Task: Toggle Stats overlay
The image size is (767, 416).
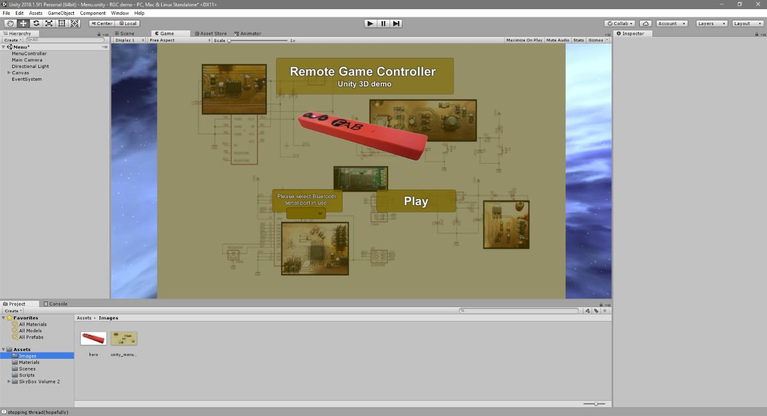Action: 578,40
